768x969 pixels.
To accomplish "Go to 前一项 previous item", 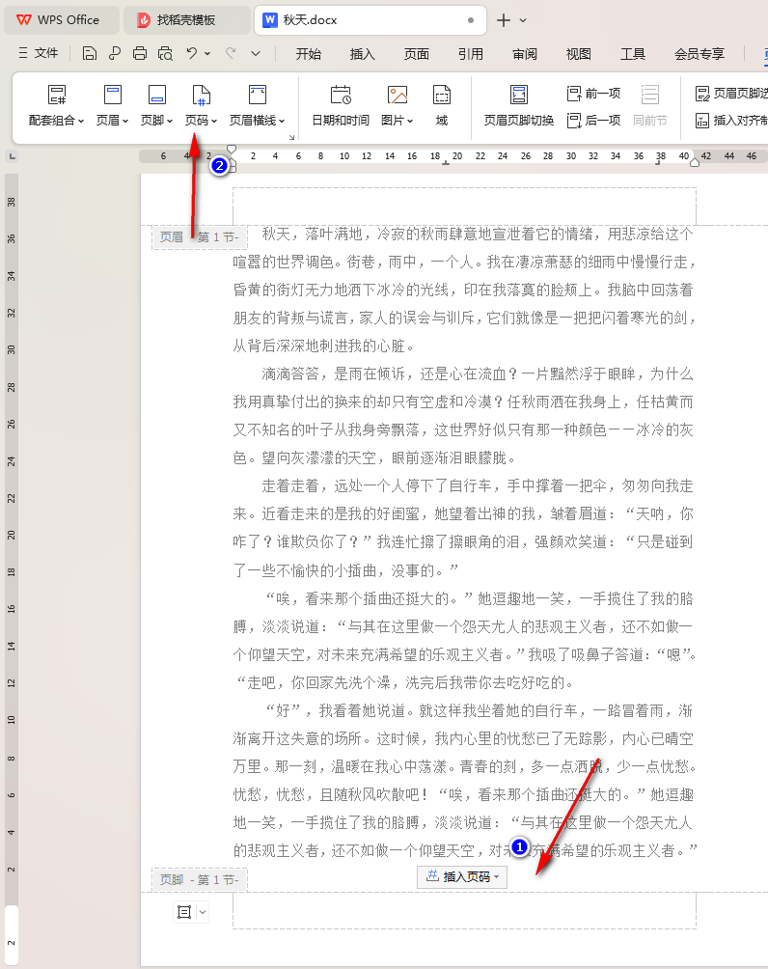I will coord(593,94).
